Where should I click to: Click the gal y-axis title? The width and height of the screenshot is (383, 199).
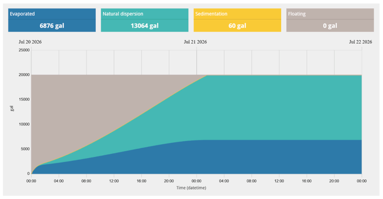[12, 109]
